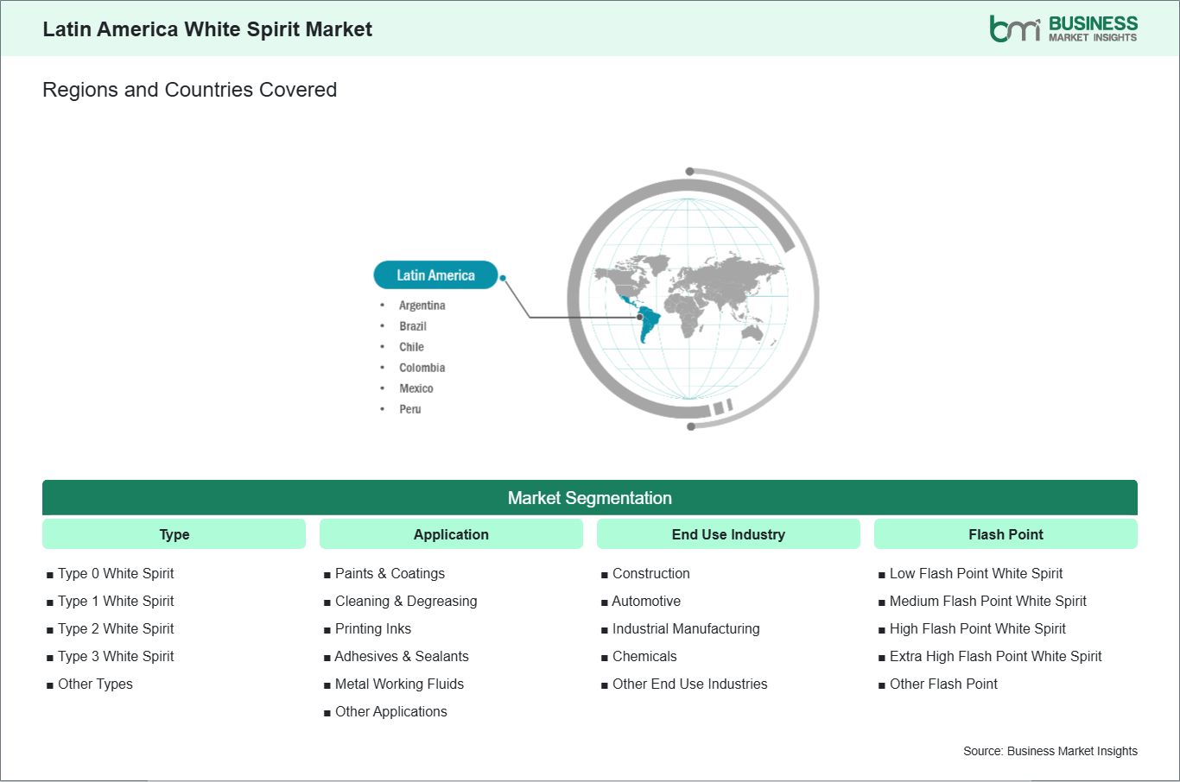Viewport: 1180px width, 782px height.
Task: Select Cleaning & Degreasing application
Action: click(x=406, y=601)
